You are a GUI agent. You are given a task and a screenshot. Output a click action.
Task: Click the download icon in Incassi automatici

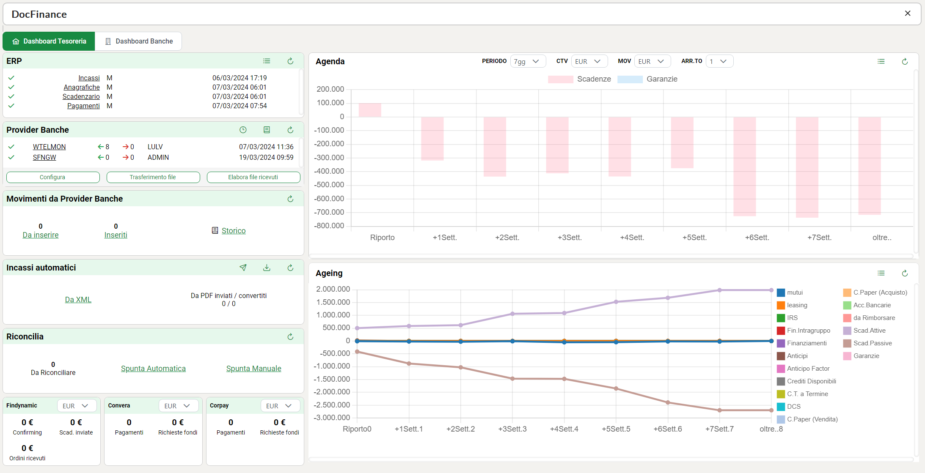pyautogui.click(x=267, y=268)
